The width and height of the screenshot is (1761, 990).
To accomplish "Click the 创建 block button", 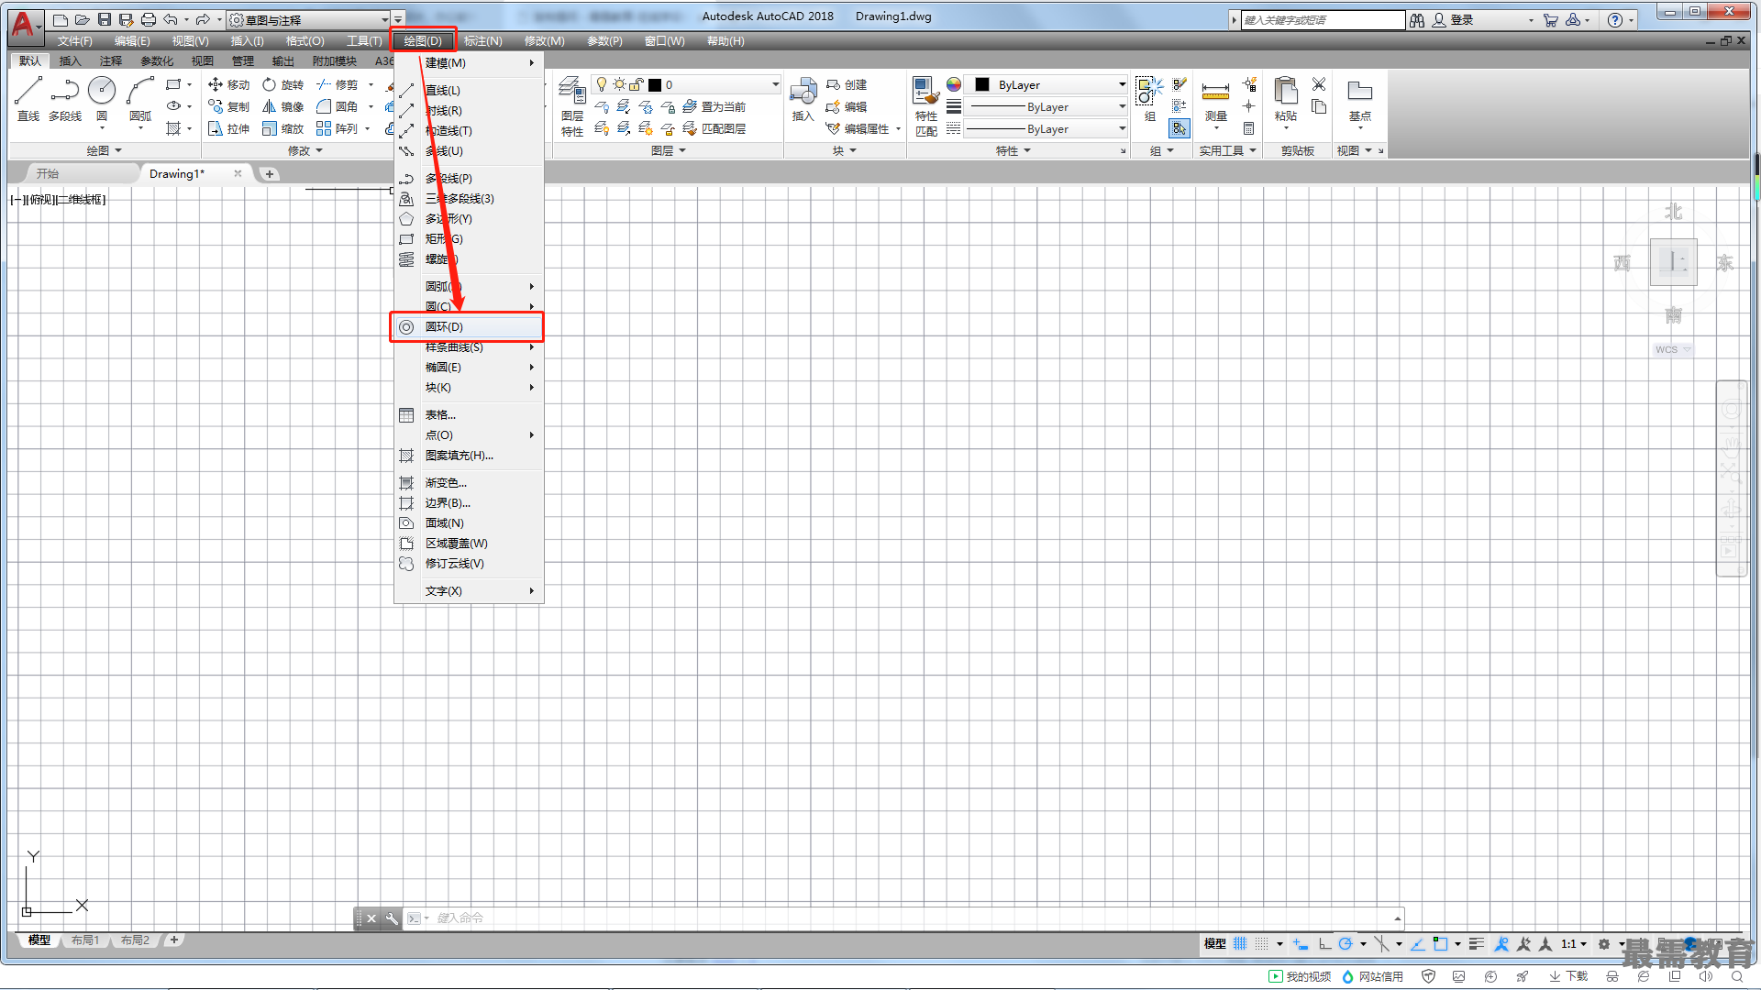I will (x=847, y=84).
